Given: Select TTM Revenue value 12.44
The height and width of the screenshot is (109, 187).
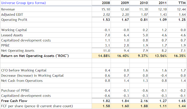Looking at the screenshot, I should 181,9.
